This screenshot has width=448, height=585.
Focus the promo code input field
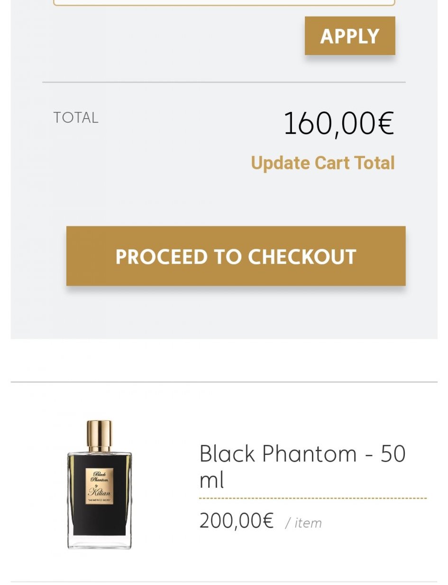pos(224,2)
